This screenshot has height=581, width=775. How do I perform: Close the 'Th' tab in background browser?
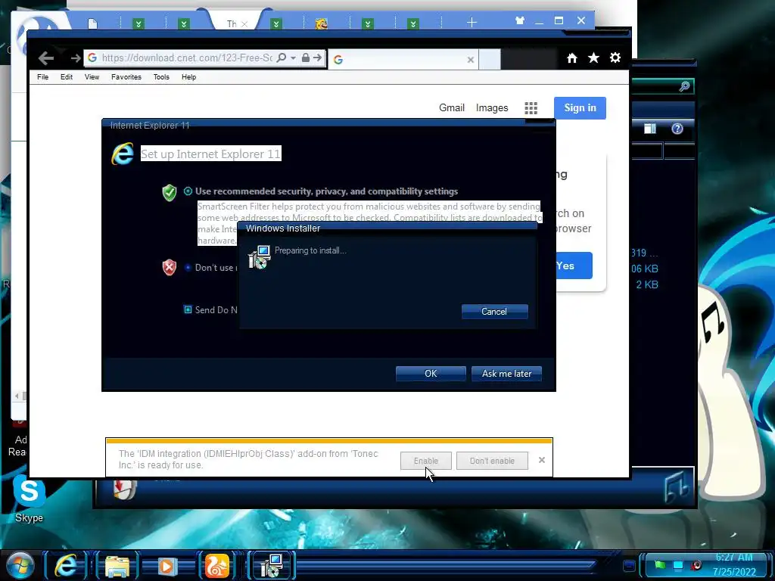pos(244,23)
